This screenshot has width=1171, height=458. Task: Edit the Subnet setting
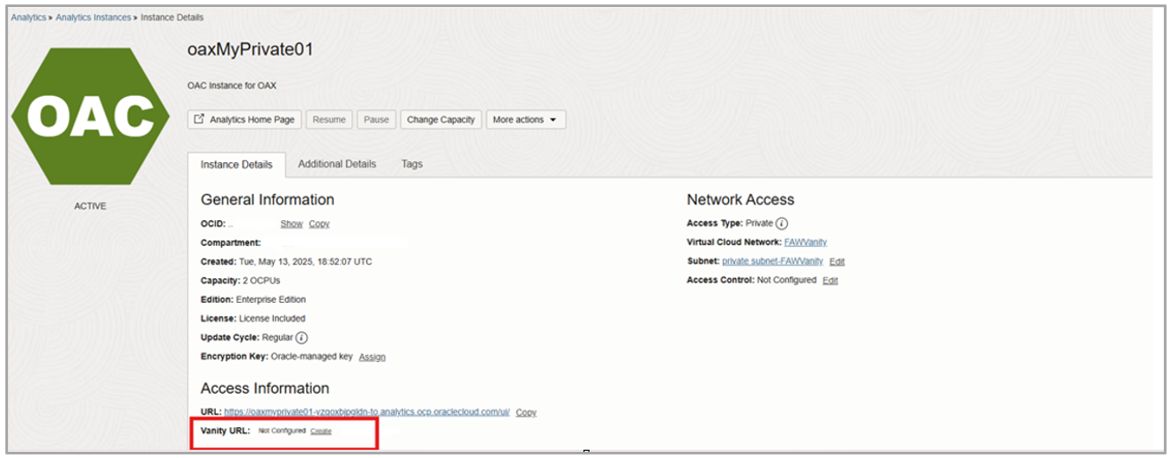tap(836, 262)
